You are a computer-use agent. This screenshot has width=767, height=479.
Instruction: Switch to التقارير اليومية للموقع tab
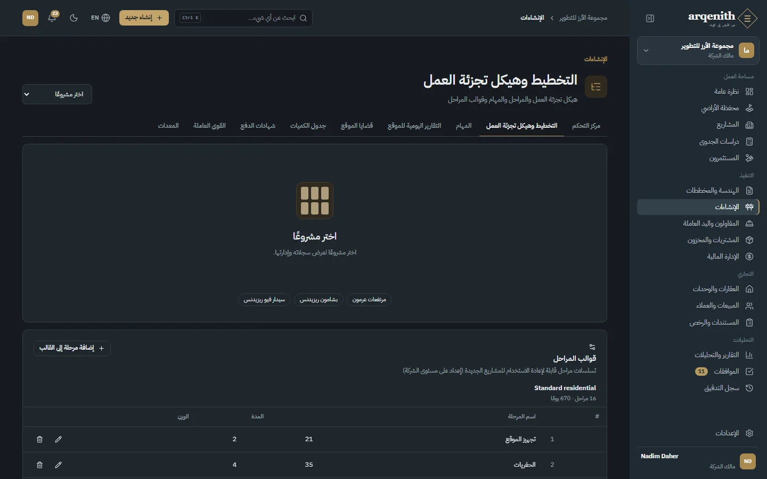[x=414, y=126]
